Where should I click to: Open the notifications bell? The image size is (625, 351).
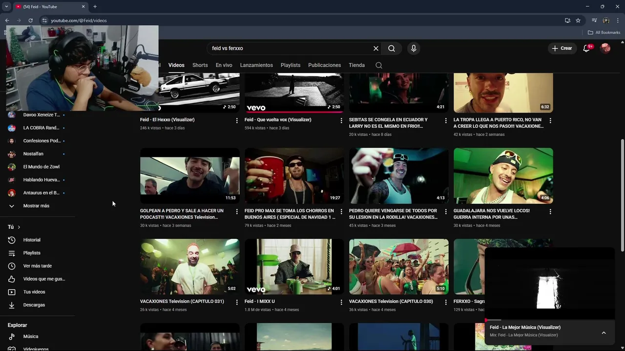(587, 48)
